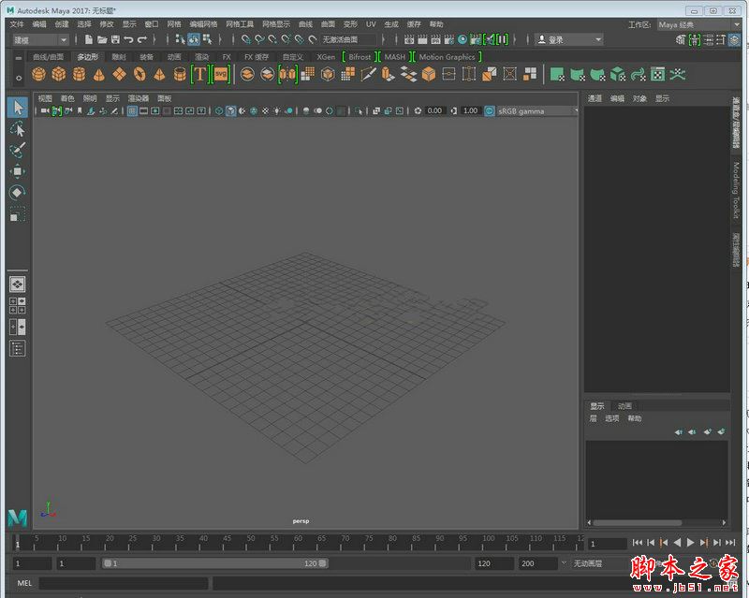Toggle snap to points
This screenshot has height=598, width=749.
(270, 39)
